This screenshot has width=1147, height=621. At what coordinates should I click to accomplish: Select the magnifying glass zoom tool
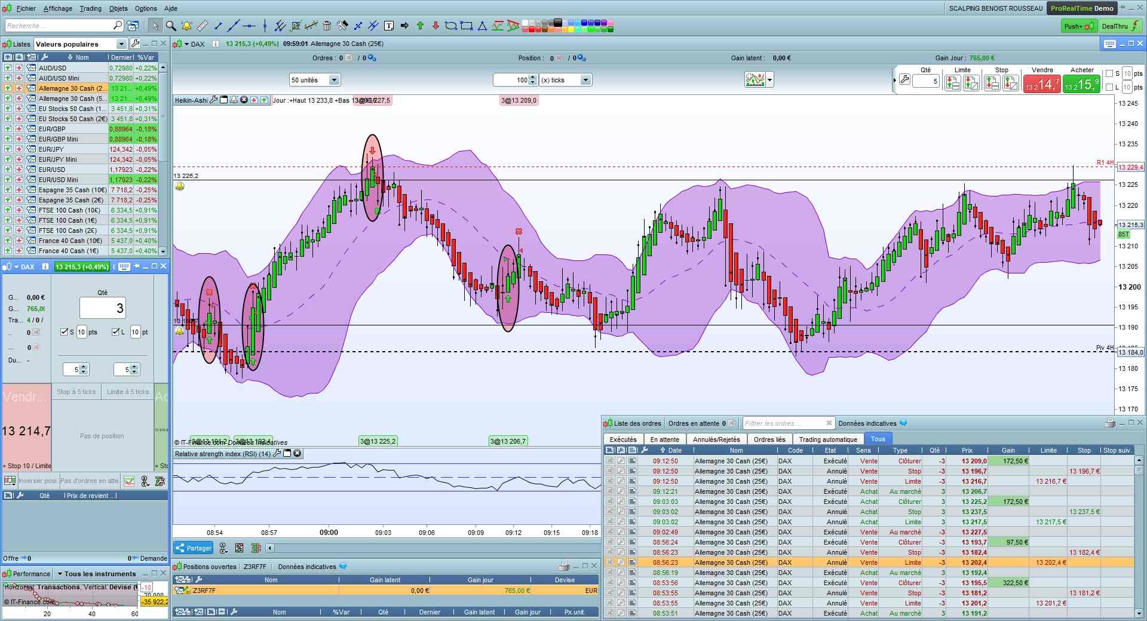pyautogui.click(x=171, y=26)
